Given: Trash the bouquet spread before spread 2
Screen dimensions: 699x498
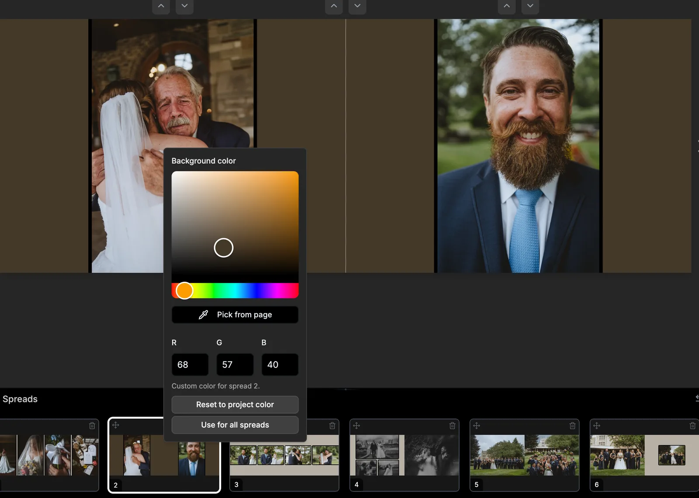Looking at the screenshot, I should [x=92, y=425].
